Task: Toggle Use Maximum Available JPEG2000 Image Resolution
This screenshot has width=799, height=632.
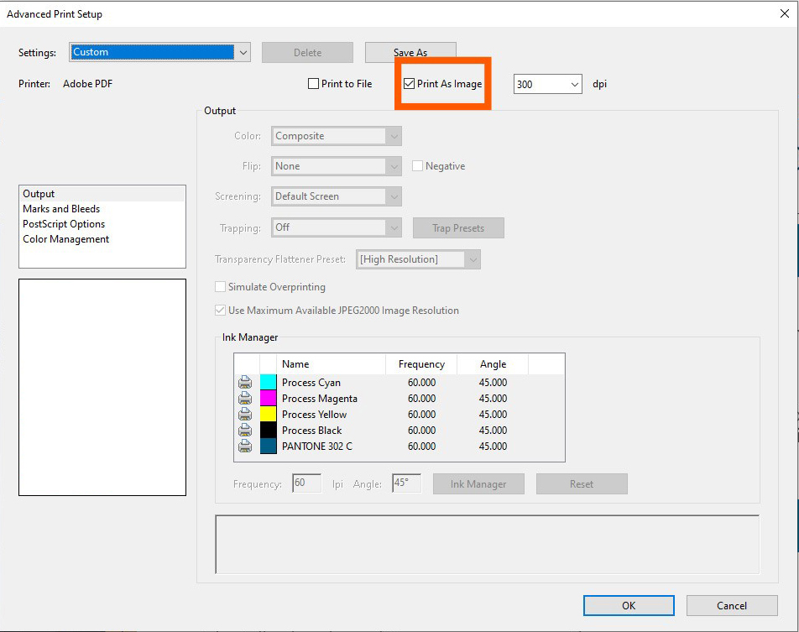Action: [220, 310]
